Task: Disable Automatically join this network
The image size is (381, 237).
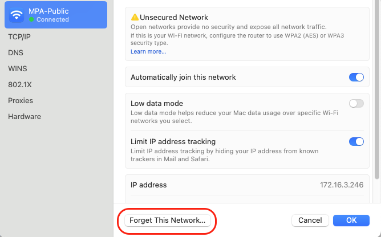Action: [x=356, y=77]
